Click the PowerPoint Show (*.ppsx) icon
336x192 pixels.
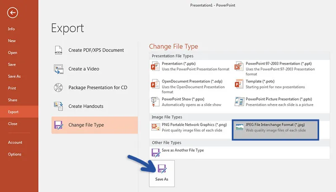(x=155, y=101)
